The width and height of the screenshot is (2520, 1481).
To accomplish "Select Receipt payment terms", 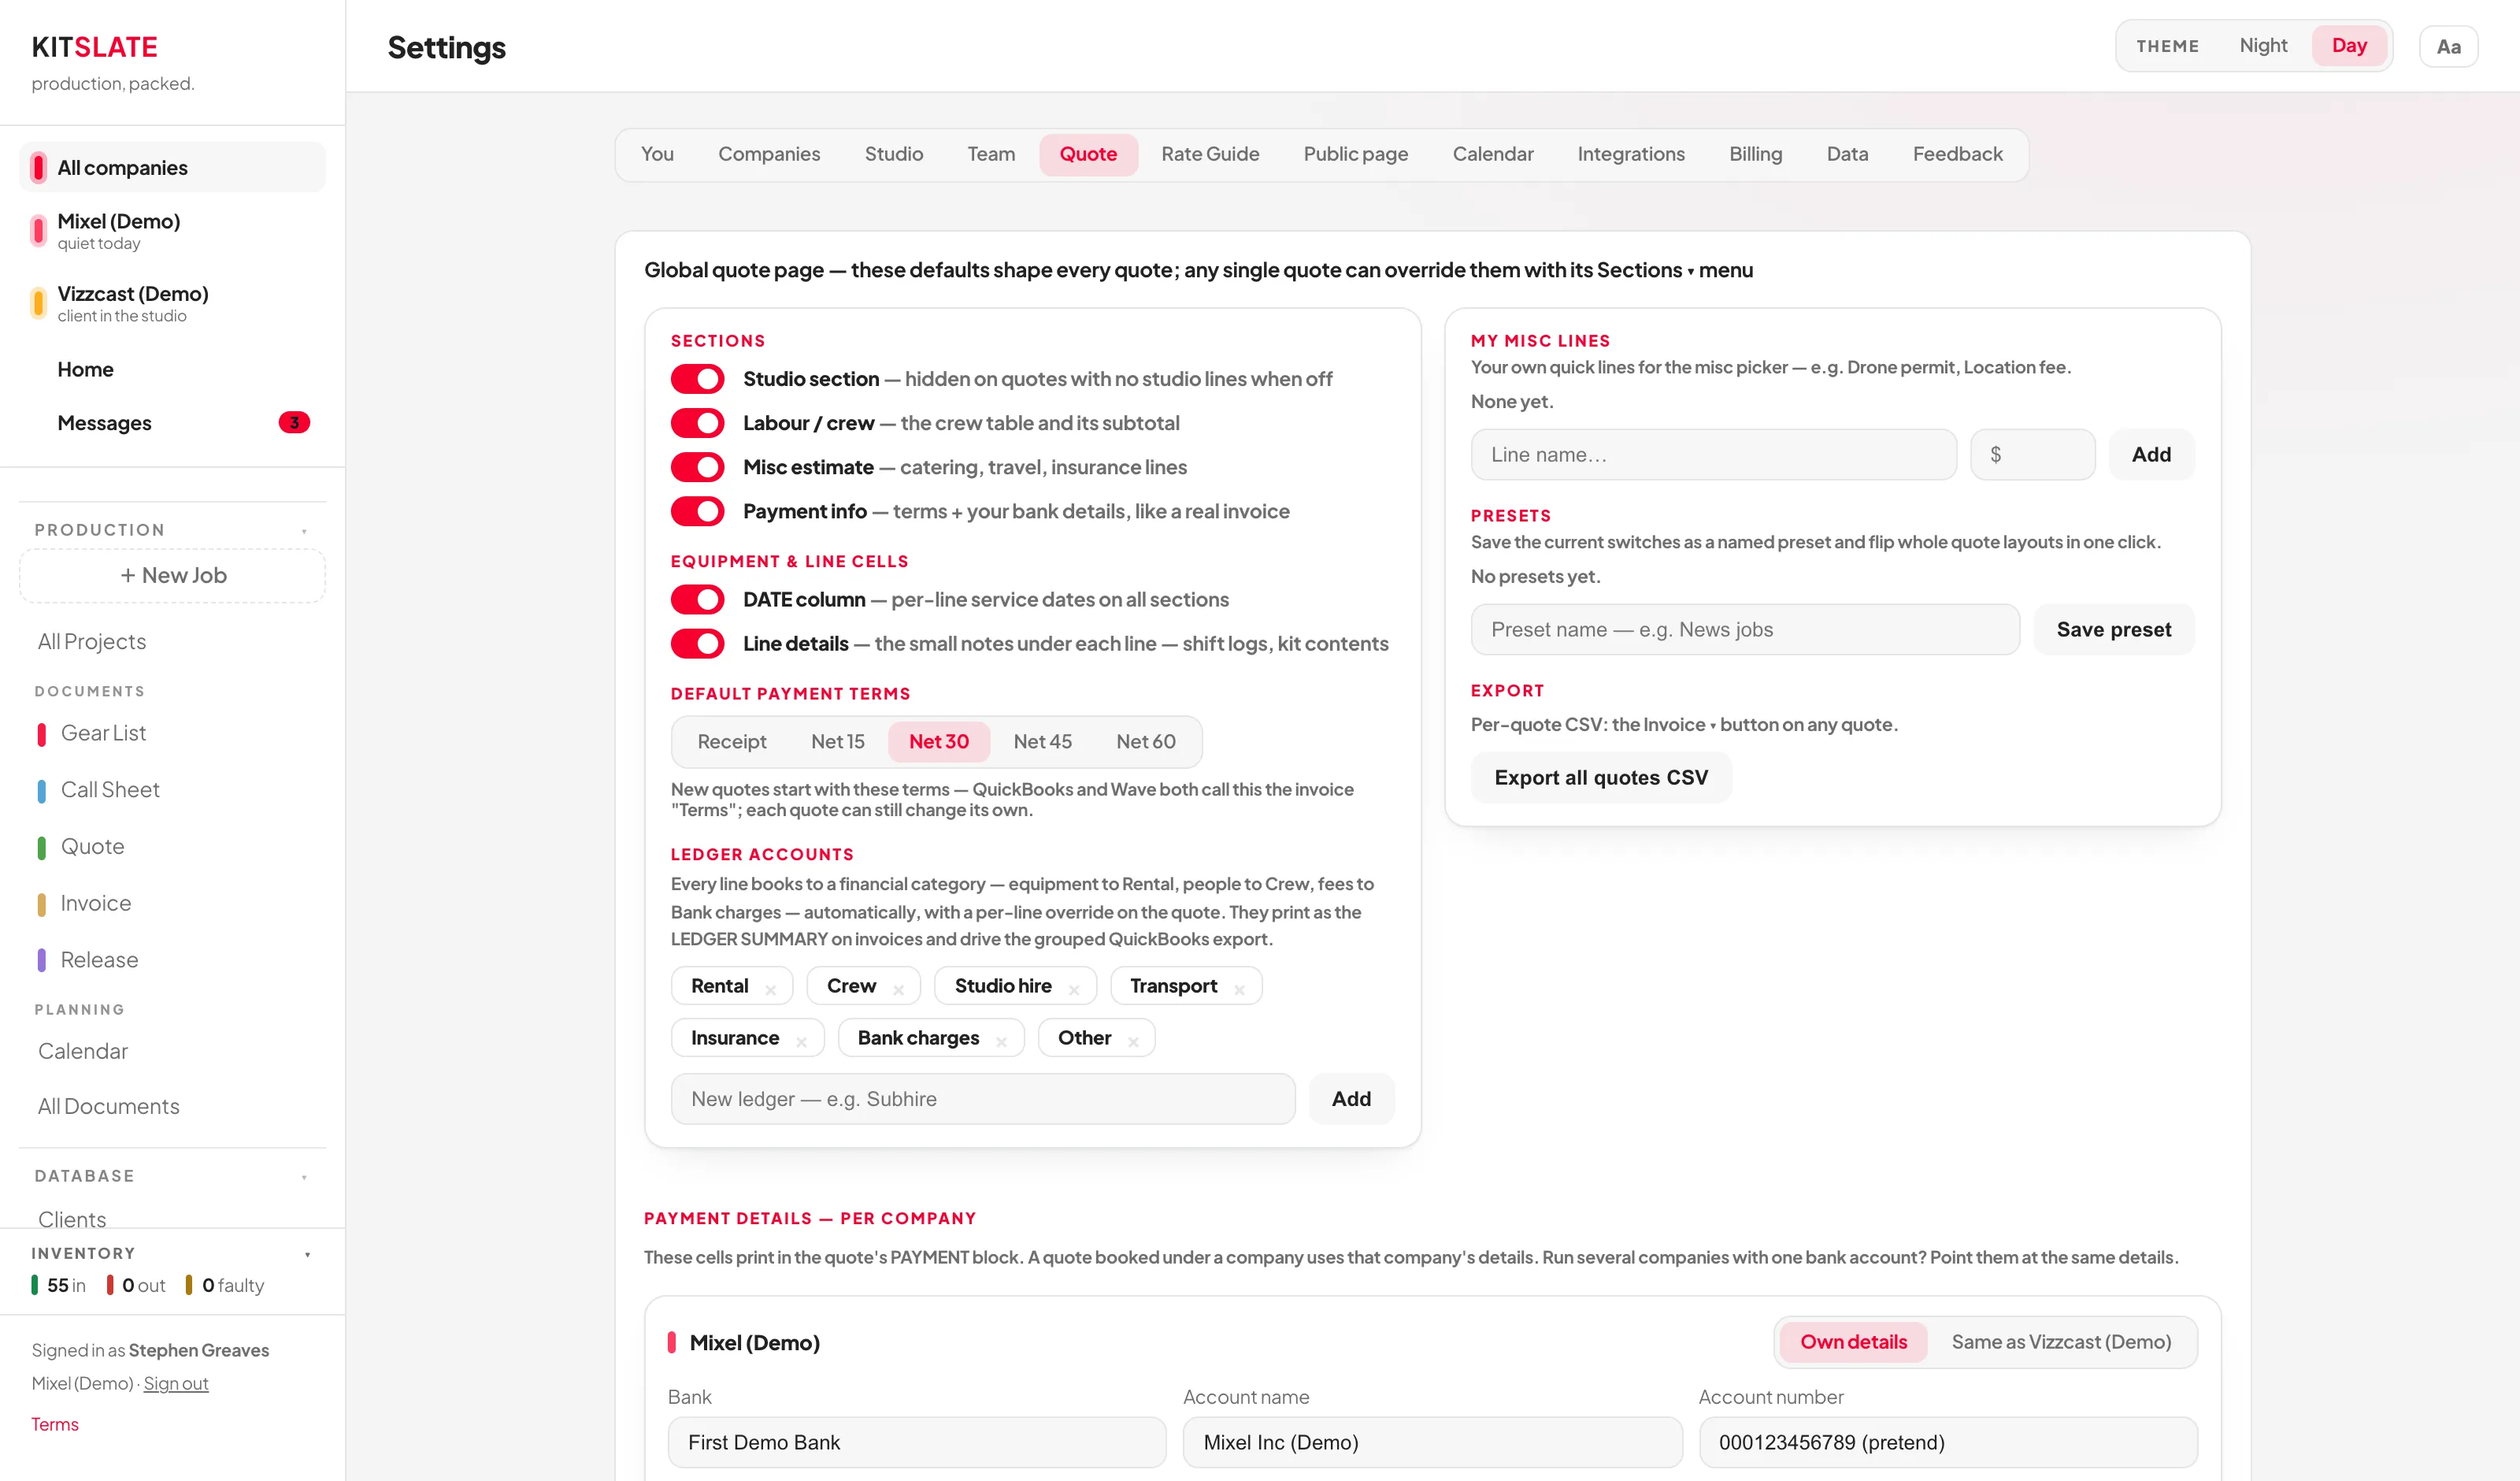I will pos(732,741).
